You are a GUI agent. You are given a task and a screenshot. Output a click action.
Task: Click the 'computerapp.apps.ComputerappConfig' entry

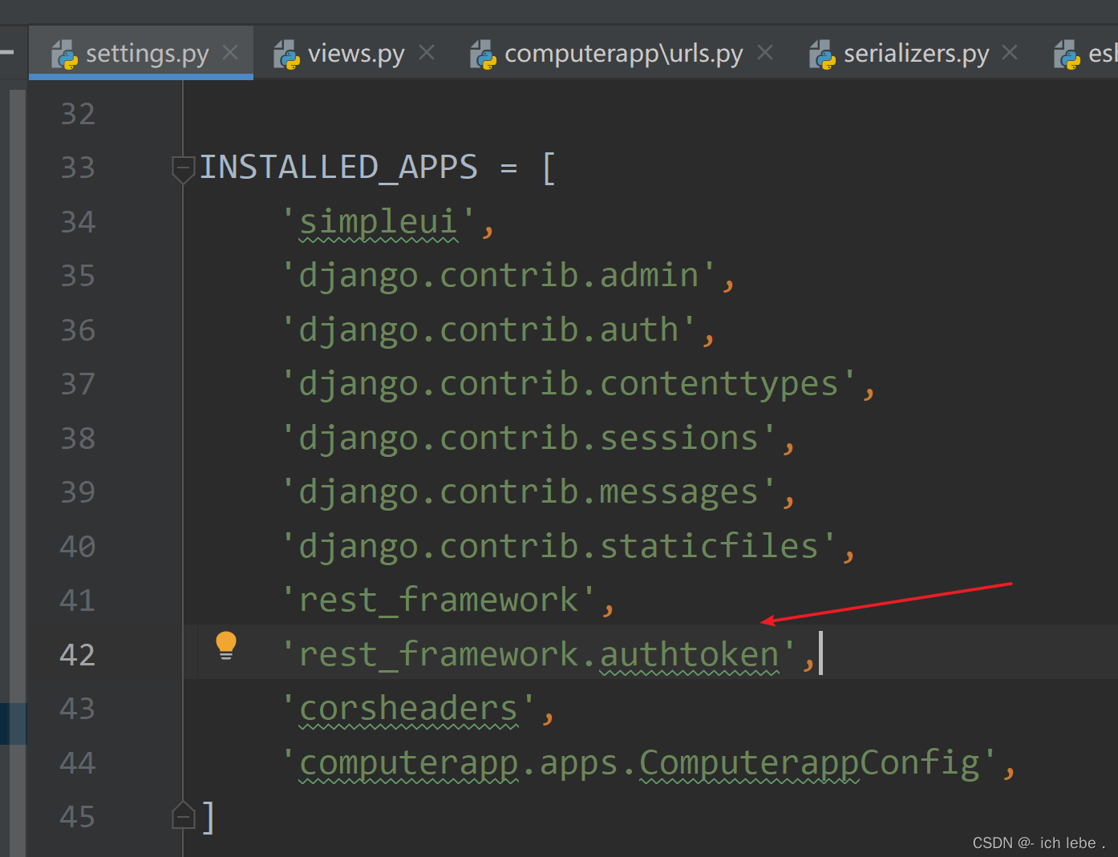click(638, 763)
